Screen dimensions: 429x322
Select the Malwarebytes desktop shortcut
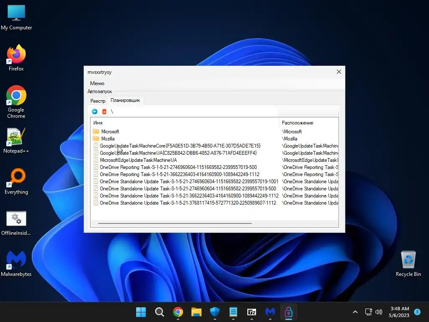16,264
